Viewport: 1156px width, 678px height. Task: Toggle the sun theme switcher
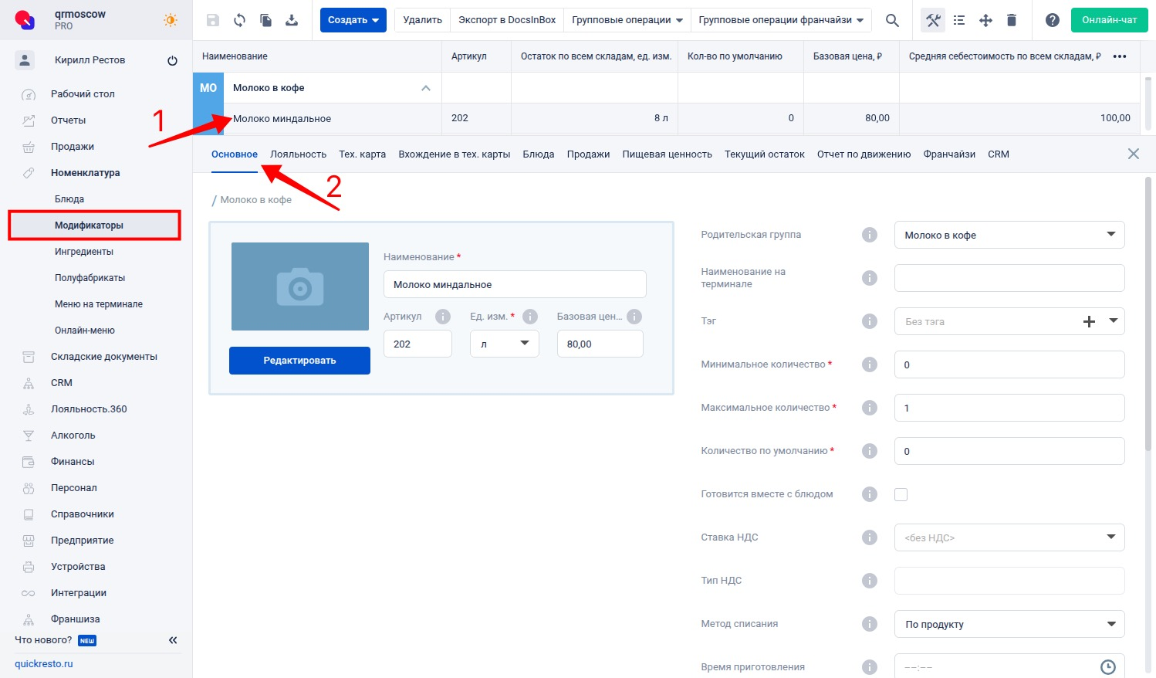point(170,20)
